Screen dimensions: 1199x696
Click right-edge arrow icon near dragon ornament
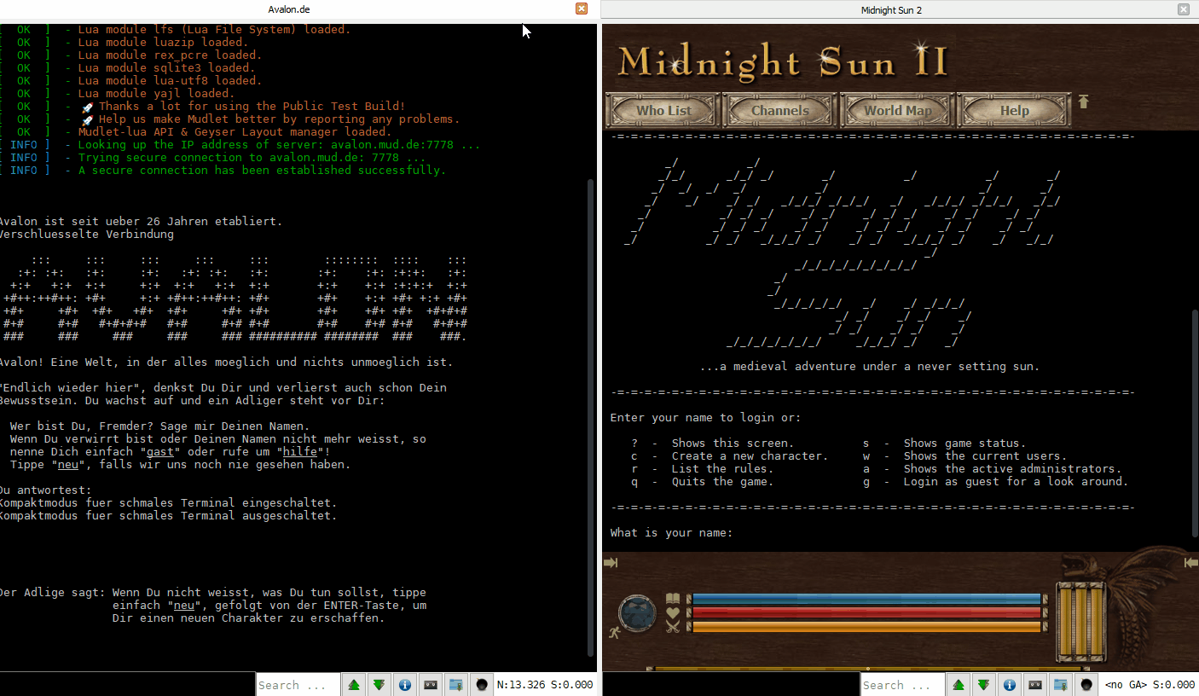[x=1191, y=562]
